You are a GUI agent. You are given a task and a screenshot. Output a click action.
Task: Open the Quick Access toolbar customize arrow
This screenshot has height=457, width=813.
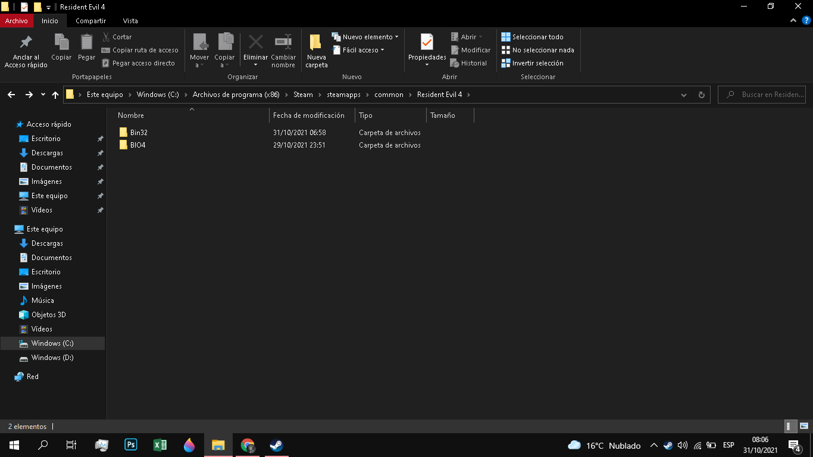click(x=48, y=7)
